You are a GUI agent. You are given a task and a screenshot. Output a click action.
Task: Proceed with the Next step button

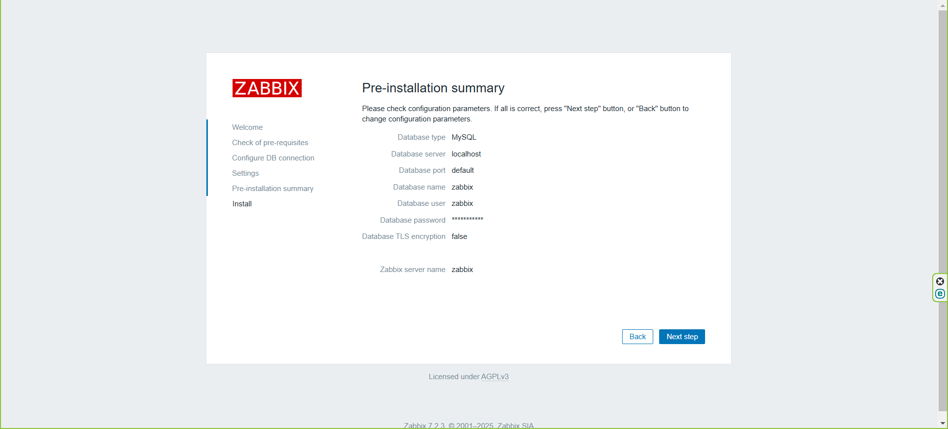[682, 337]
